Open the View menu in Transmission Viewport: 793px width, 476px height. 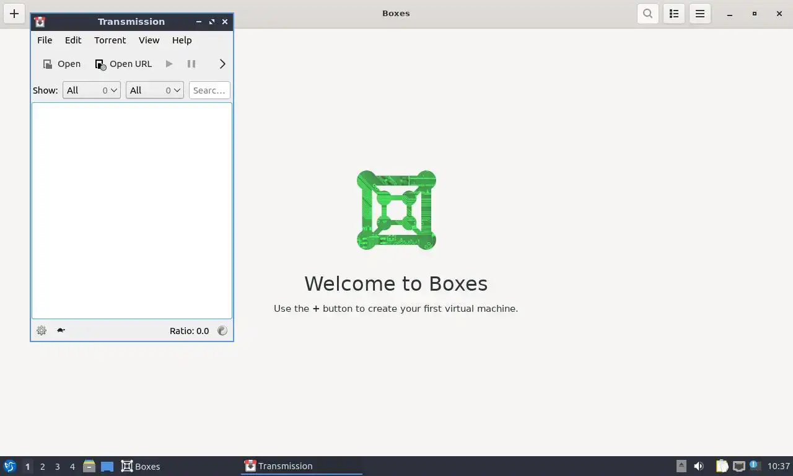(149, 40)
